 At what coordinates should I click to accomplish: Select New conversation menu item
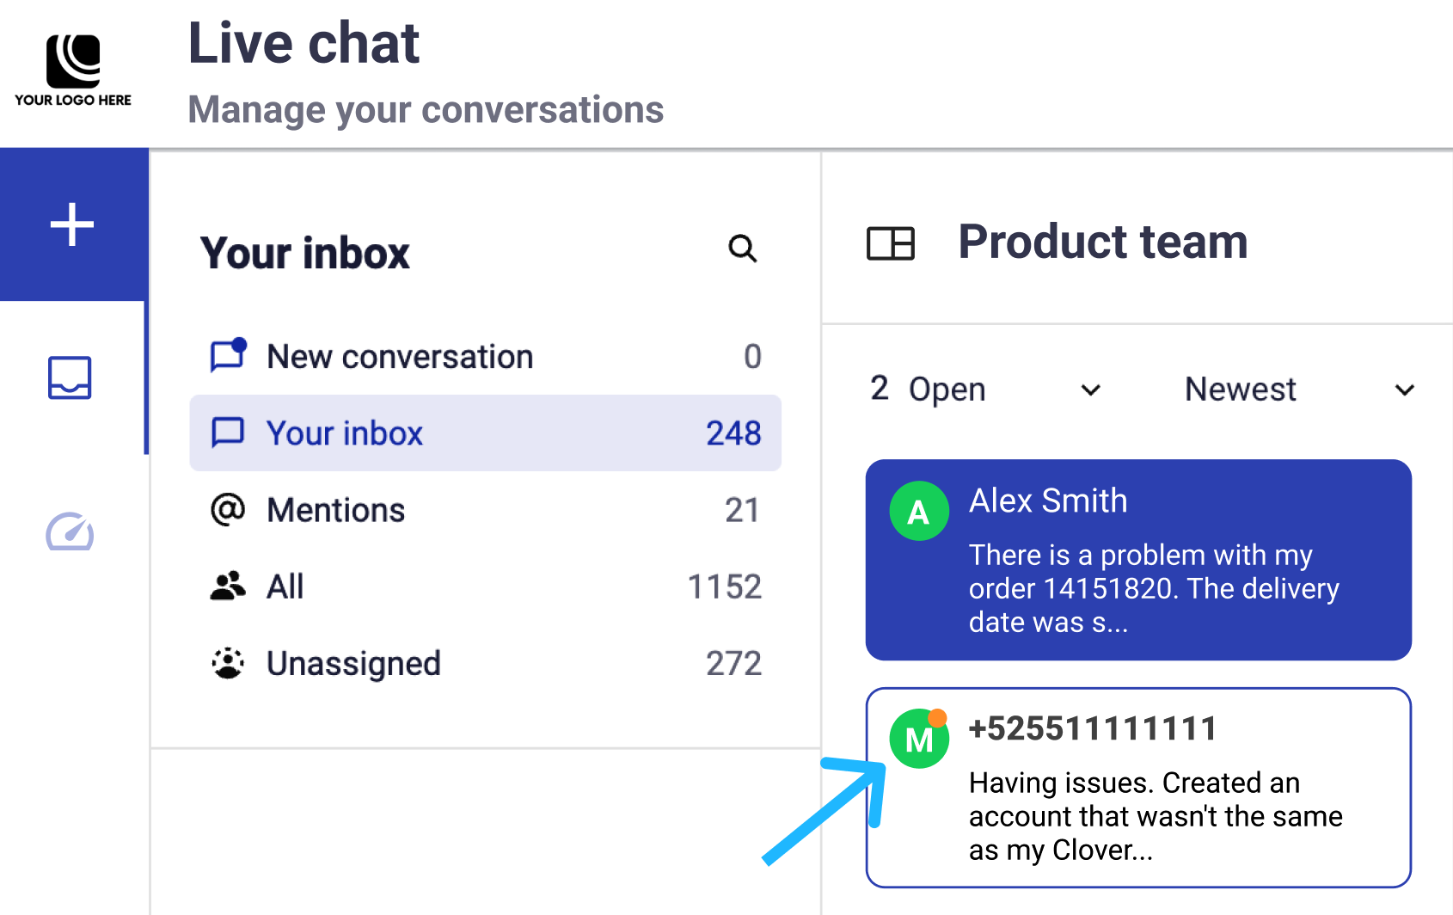point(486,356)
